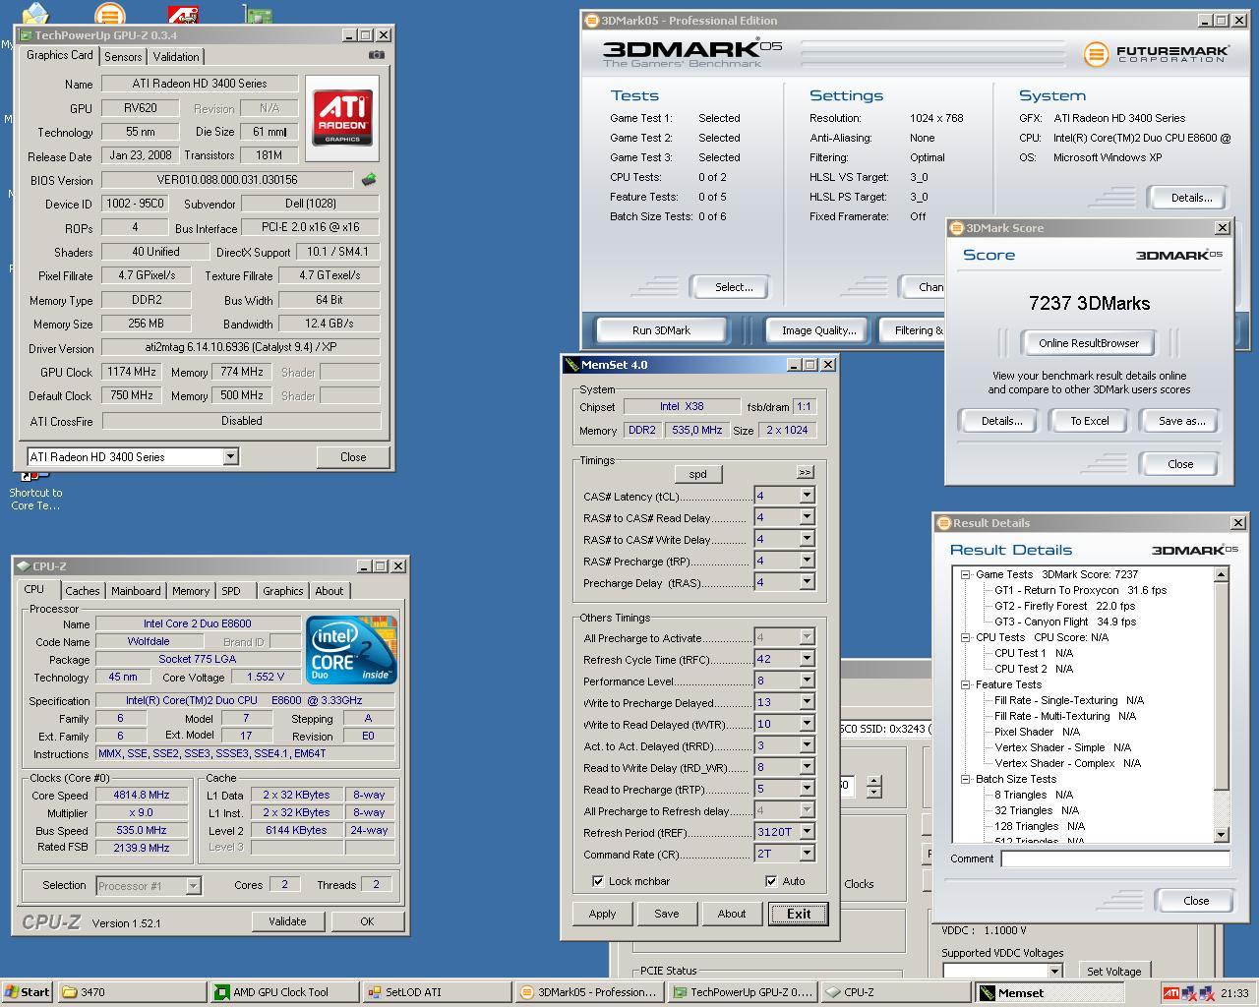
Task: Click the GPU-Z screenshot camera icon
Action: point(376,55)
